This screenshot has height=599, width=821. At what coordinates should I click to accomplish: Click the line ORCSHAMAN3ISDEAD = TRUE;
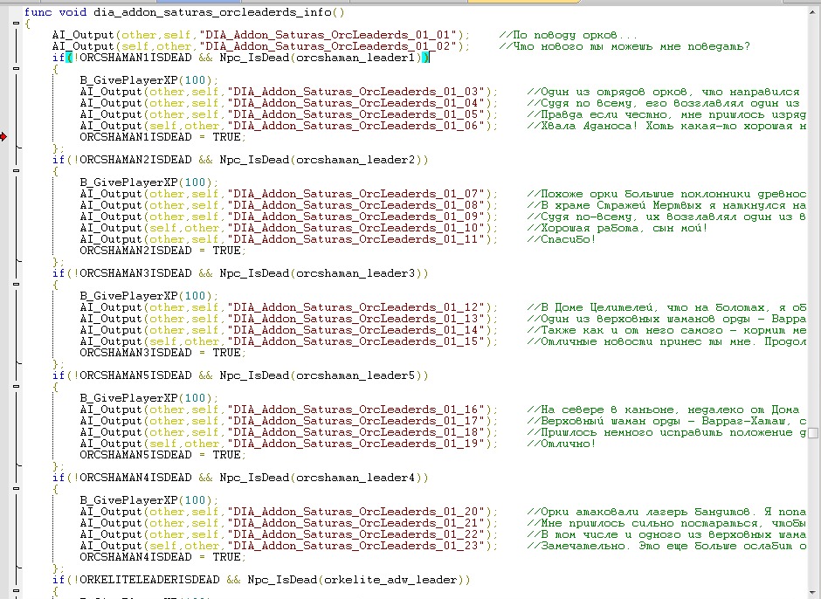coord(162,353)
